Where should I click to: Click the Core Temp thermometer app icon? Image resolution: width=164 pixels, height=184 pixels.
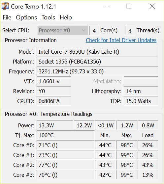click(5, 6)
